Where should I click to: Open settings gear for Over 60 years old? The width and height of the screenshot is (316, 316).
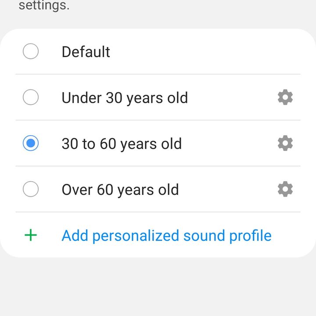[x=285, y=189]
